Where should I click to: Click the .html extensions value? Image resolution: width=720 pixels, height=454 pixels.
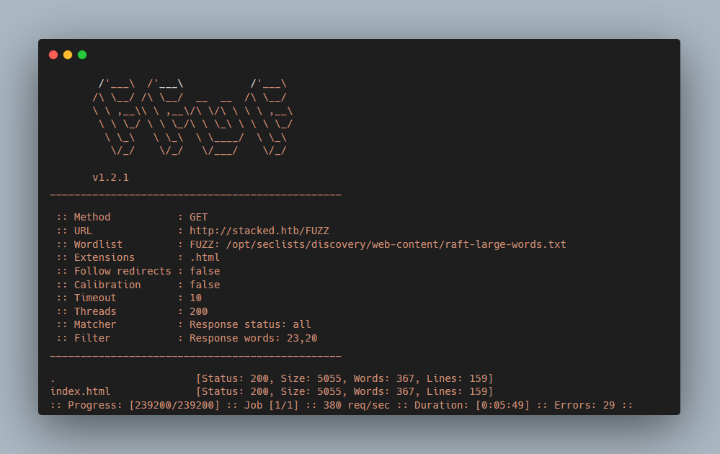pos(205,257)
